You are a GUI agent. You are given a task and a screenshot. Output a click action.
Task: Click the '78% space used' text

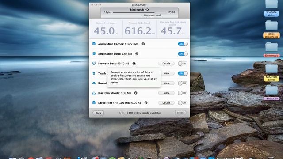(x=152, y=15)
